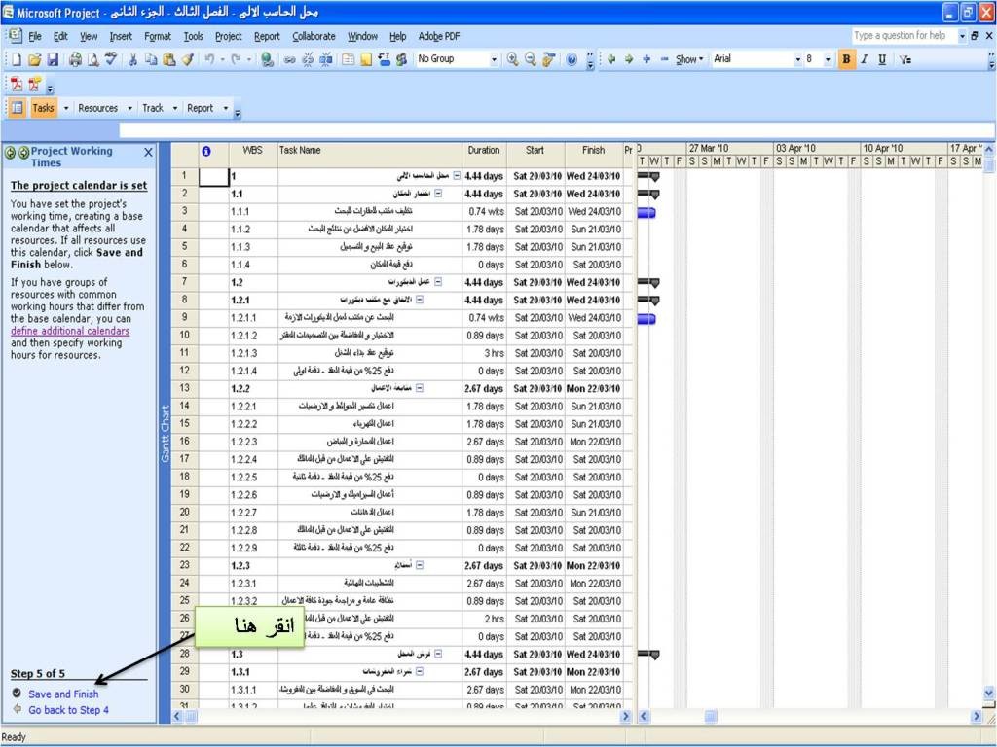Link selected tasks with the chain icon
This screenshot has width=997, height=747.
[289, 59]
